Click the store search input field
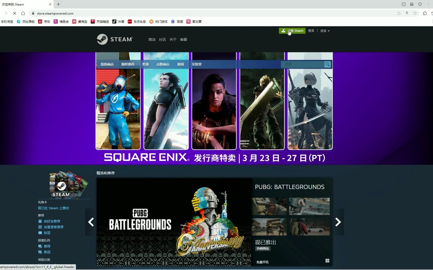 pos(302,64)
